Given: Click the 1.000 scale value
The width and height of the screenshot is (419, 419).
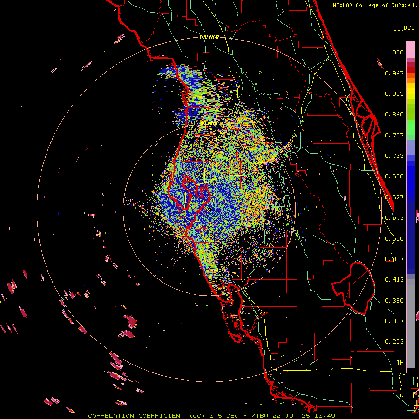Looking at the screenshot, I should click(x=394, y=52).
